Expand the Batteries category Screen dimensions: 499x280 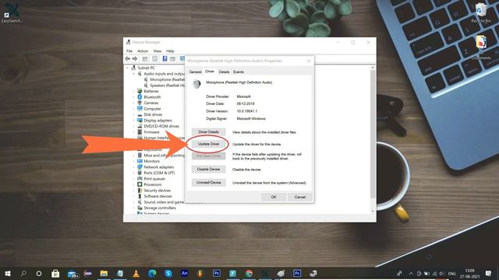click(x=133, y=91)
